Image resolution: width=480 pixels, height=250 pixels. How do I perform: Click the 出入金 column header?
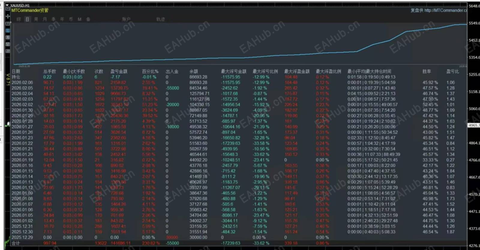172,72
